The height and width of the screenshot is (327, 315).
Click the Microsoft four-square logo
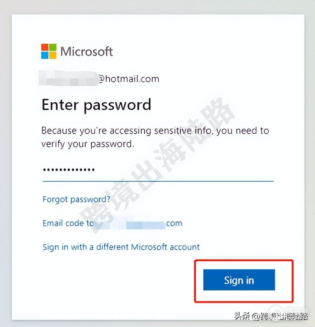(49, 51)
